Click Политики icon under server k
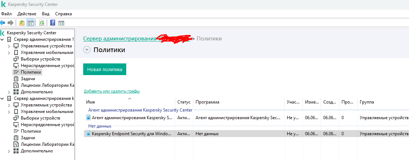This screenshot has height=160, width=409. (x=16, y=131)
